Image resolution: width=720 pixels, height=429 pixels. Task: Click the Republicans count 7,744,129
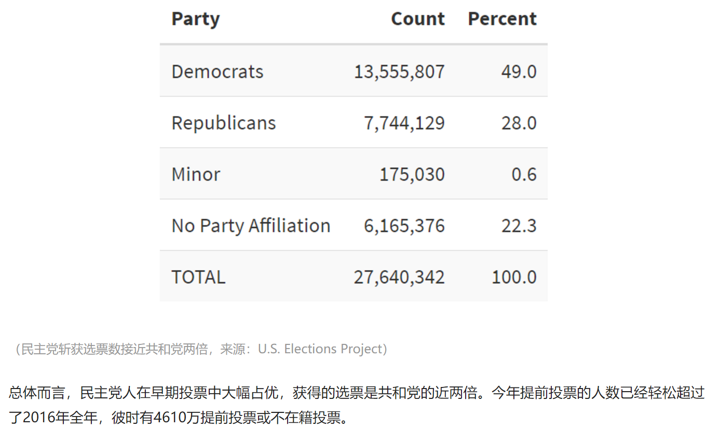click(x=404, y=123)
